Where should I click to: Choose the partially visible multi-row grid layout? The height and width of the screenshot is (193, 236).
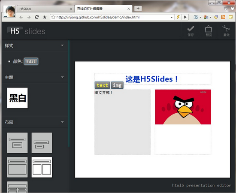tap(18, 187)
